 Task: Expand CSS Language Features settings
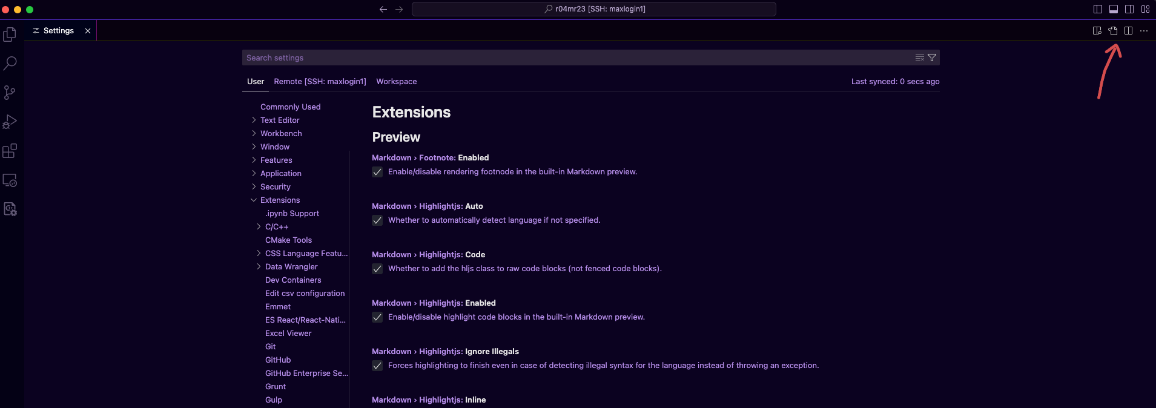pos(259,253)
